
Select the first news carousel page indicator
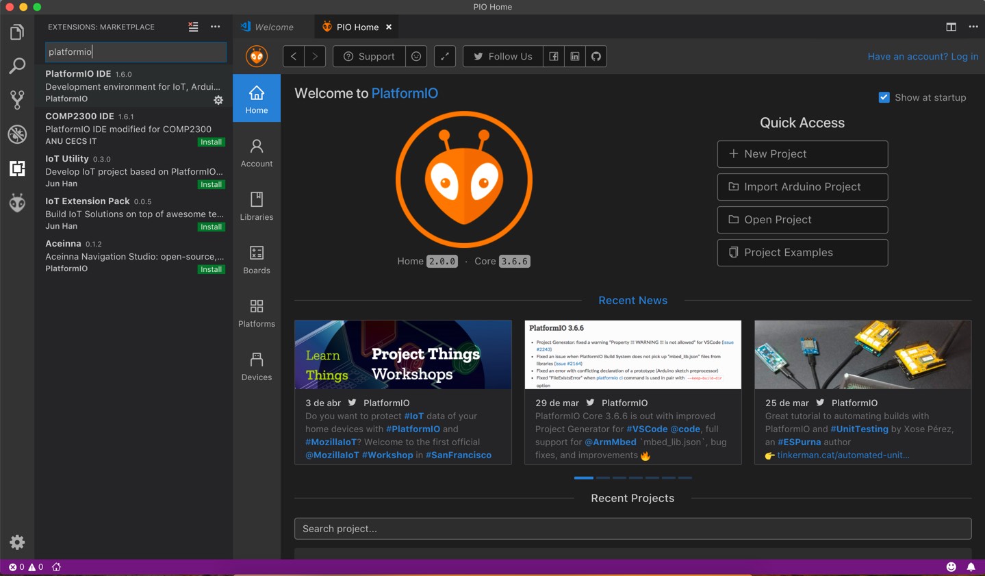coord(583,477)
